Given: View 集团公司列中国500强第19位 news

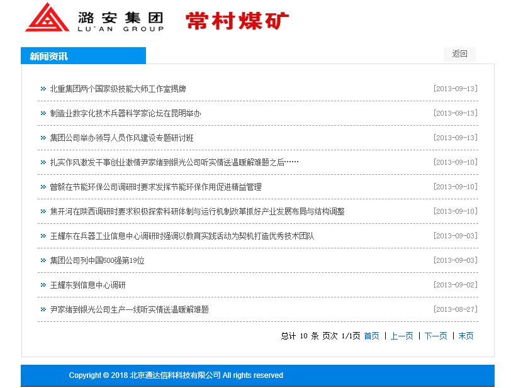Looking at the screenshot, I should [x=97, y=260].
